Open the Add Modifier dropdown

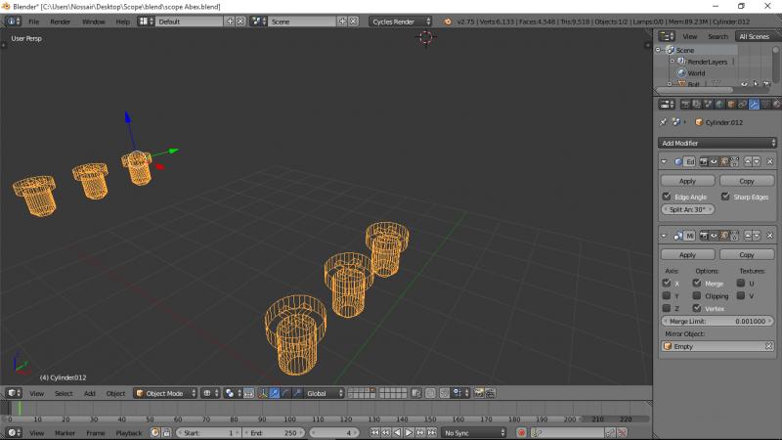[x=717, y=143]
